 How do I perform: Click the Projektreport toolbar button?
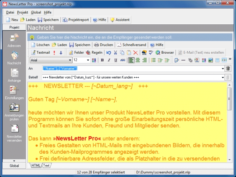[76, 20]
